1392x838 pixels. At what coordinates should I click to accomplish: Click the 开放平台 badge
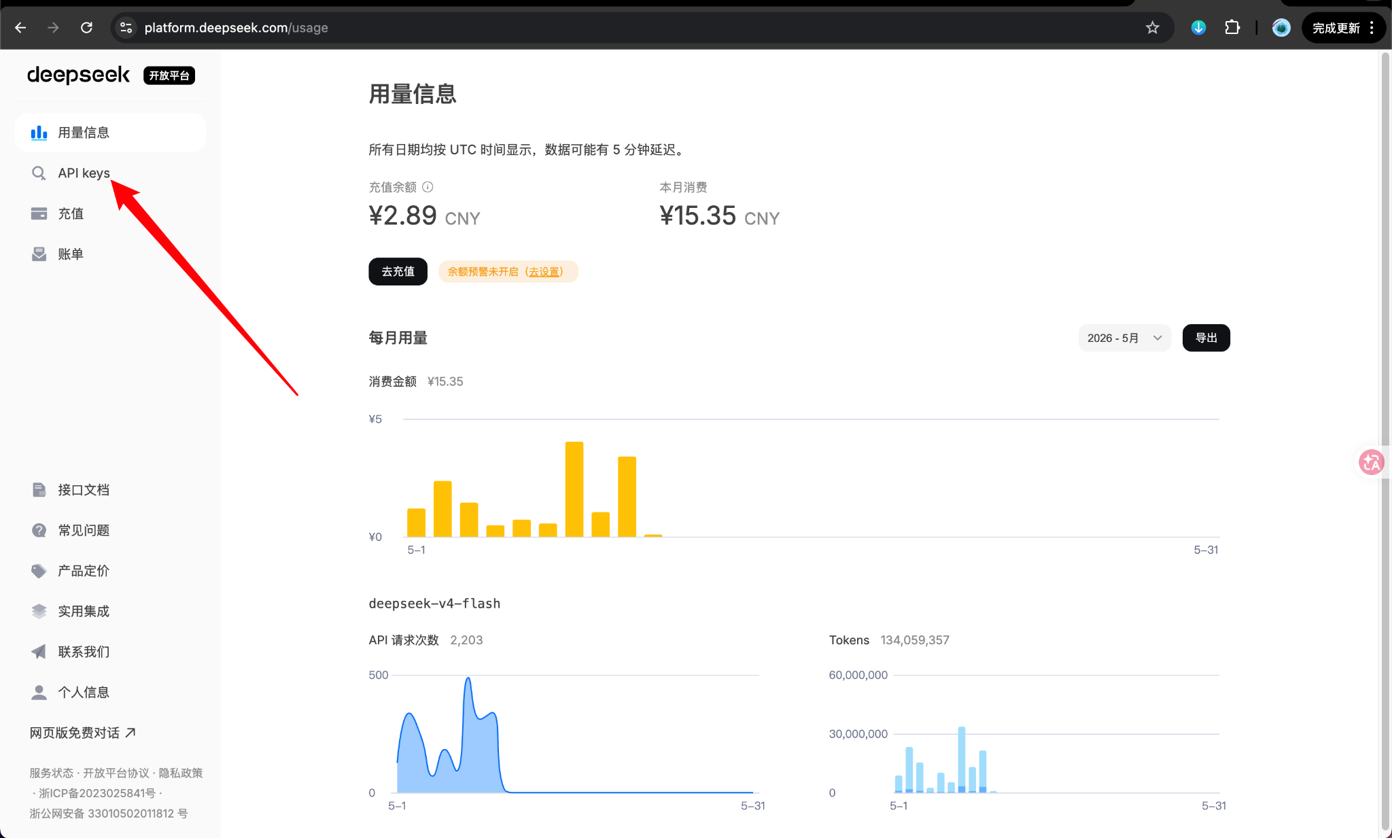(169, 75)
